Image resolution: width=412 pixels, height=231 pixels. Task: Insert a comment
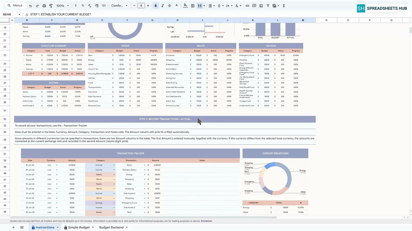click(254, 6)
